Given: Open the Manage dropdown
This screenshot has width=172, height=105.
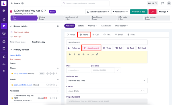Looking at the screenshot, I should point(164,12).
